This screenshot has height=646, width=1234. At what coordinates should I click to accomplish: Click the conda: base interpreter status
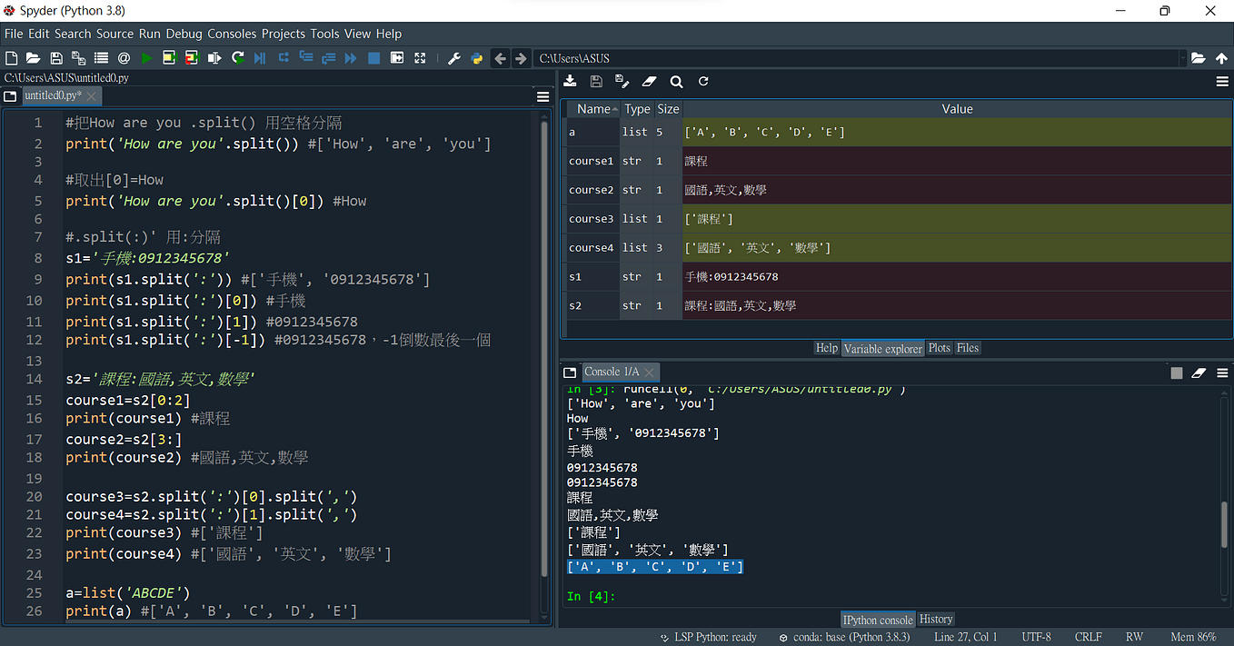(845, 637)
